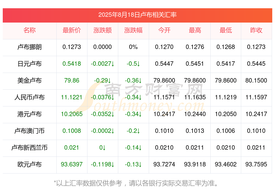Click high value 0.1276
This screenshot has height=192, width=275.
[x=195, y=47]
